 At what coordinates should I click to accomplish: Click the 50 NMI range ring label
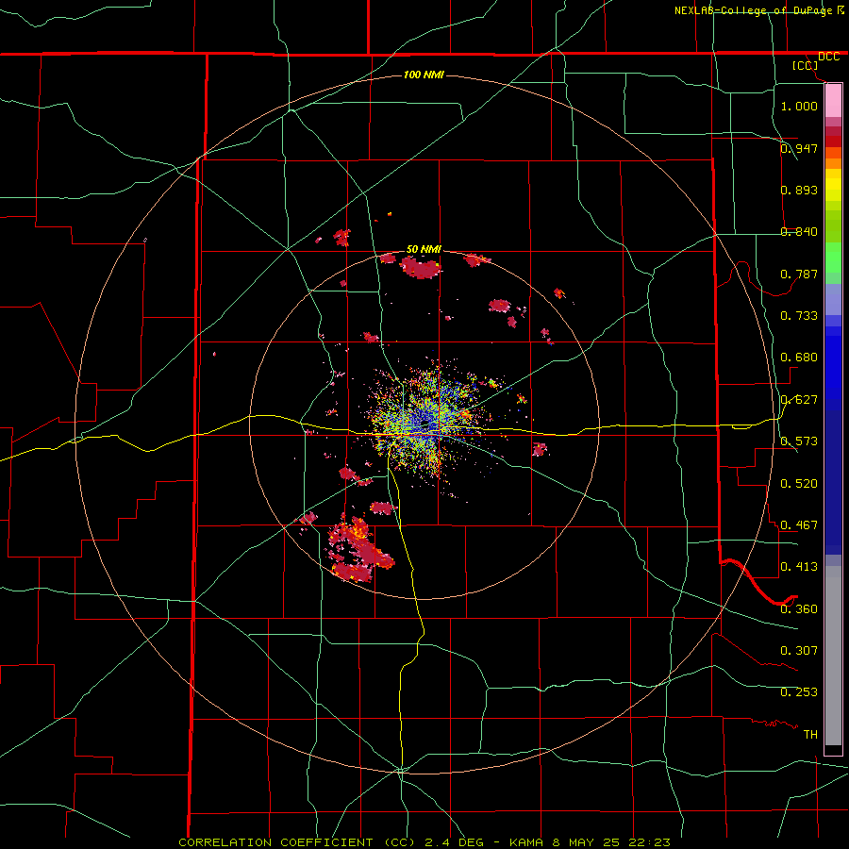(x=424, y=250)
